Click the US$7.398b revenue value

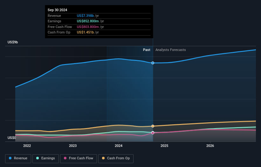(85, 16)
